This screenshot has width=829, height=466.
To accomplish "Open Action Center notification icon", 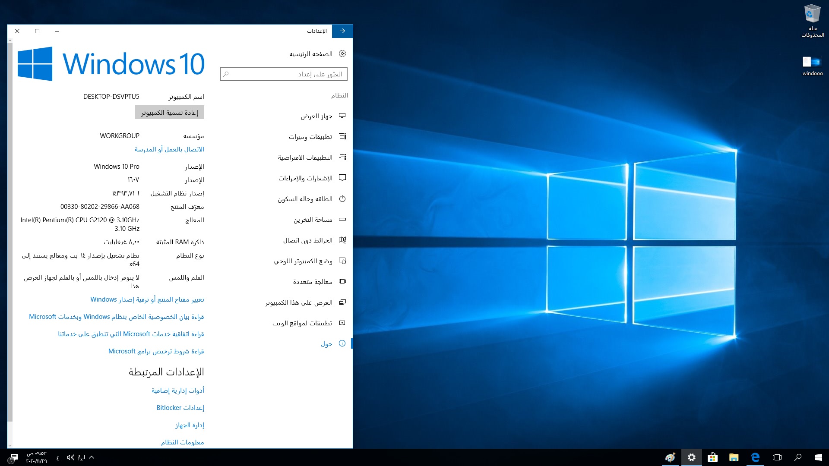I will tap(14, 457).
